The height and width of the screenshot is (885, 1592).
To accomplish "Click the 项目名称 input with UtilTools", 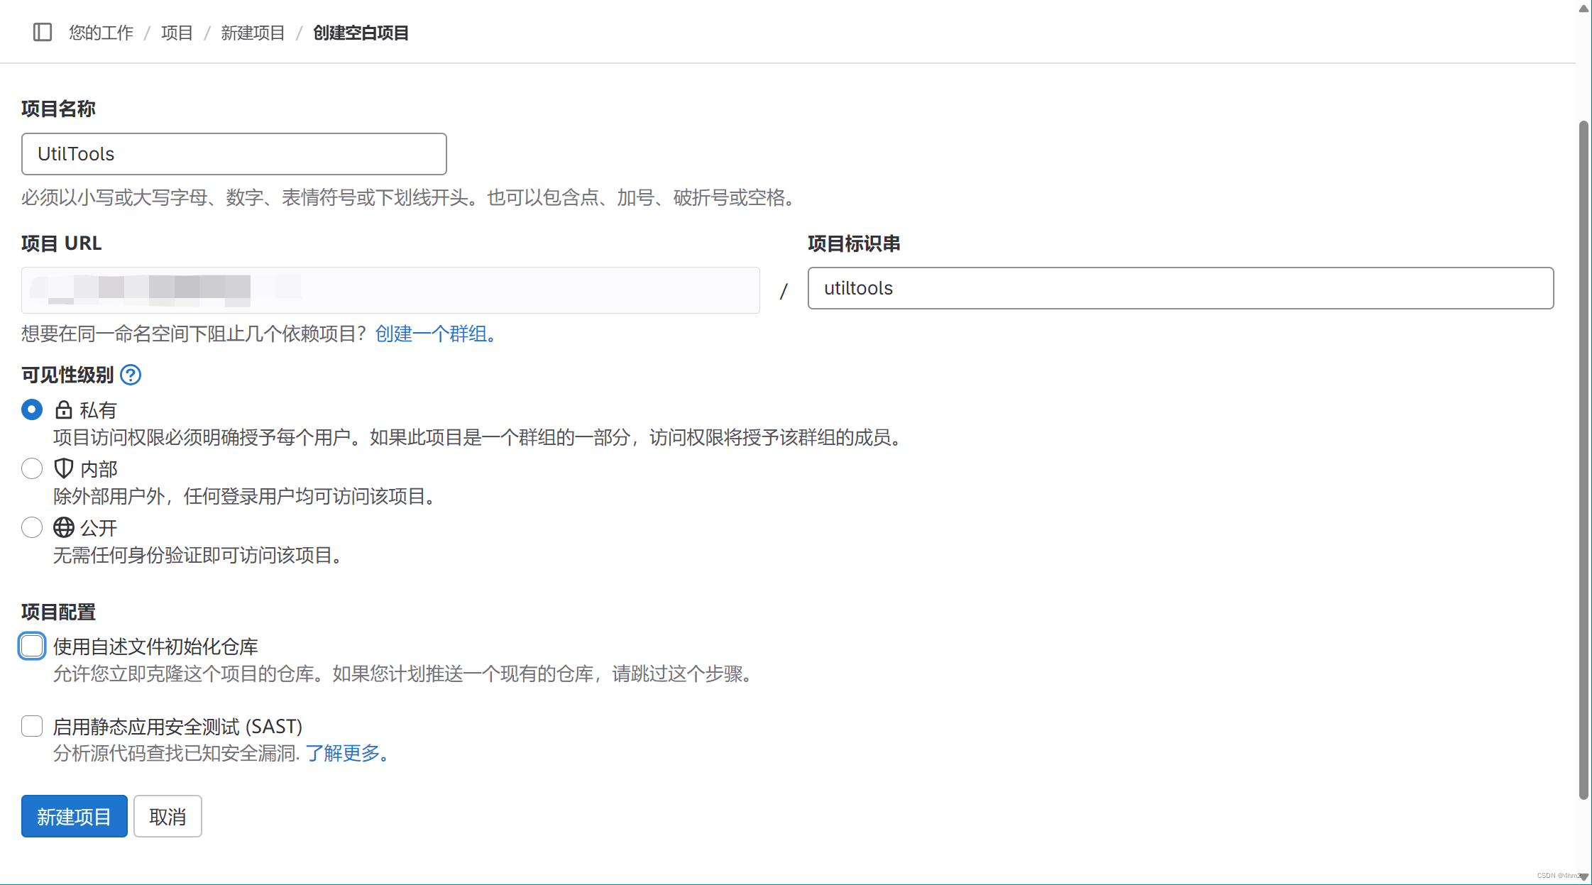I will click(x=234, y=154).
